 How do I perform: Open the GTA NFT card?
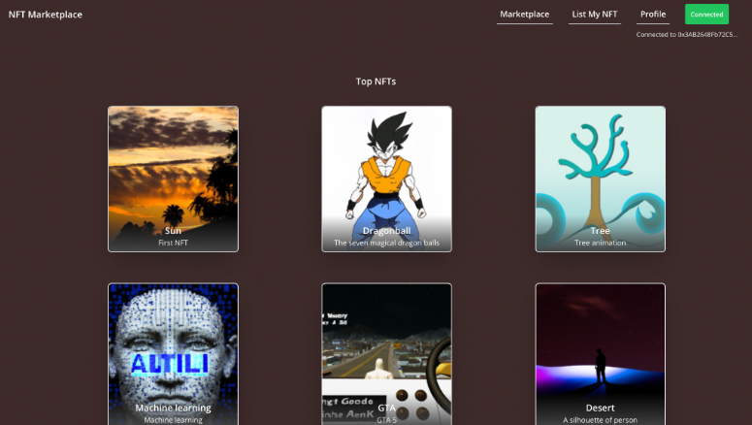[x=386, y=354]
